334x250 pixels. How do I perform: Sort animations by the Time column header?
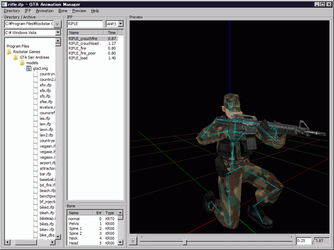(x=112, y=33)
